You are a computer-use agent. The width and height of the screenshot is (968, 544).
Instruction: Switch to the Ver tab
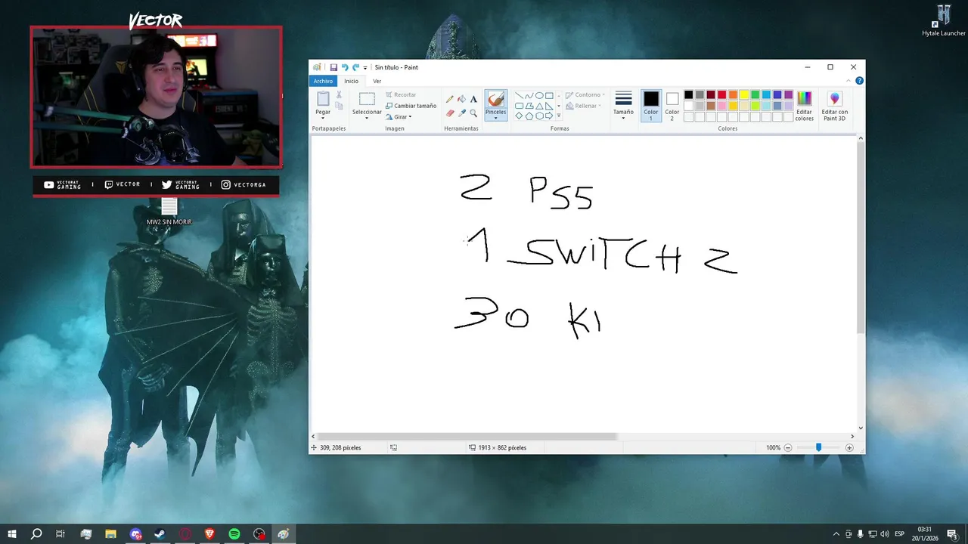click(x=377, y=81)
